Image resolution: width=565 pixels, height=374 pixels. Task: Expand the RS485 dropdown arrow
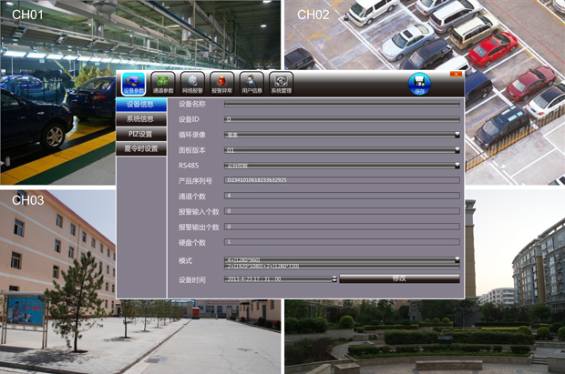point(457,166)
